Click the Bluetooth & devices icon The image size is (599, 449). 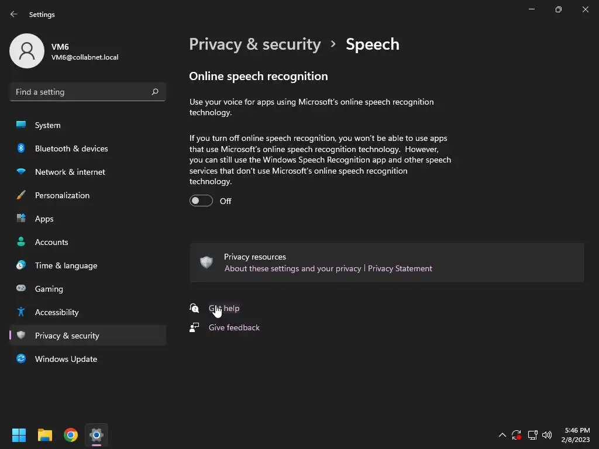[x=21, y=148]
